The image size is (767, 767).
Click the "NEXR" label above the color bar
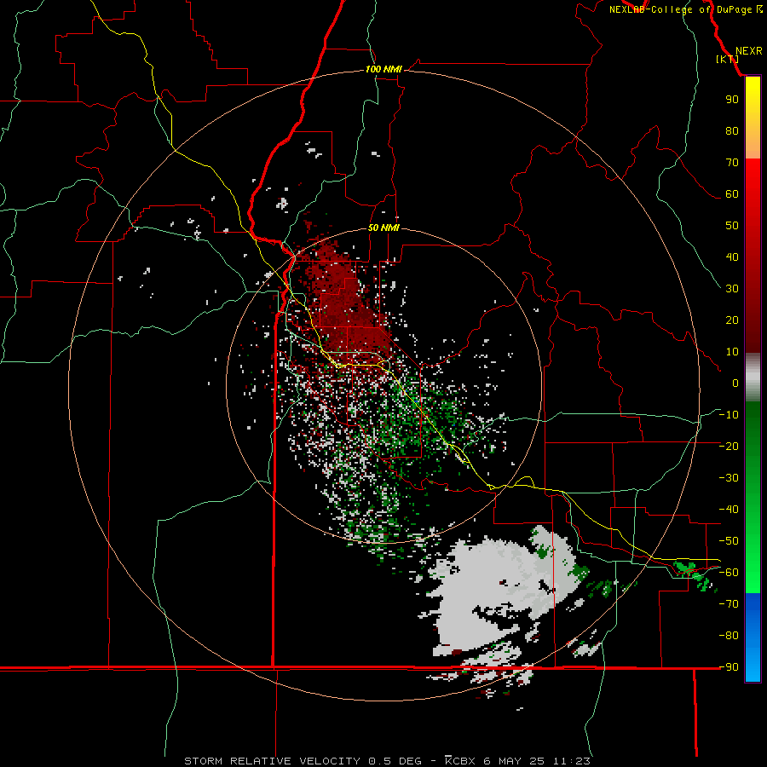749,51
